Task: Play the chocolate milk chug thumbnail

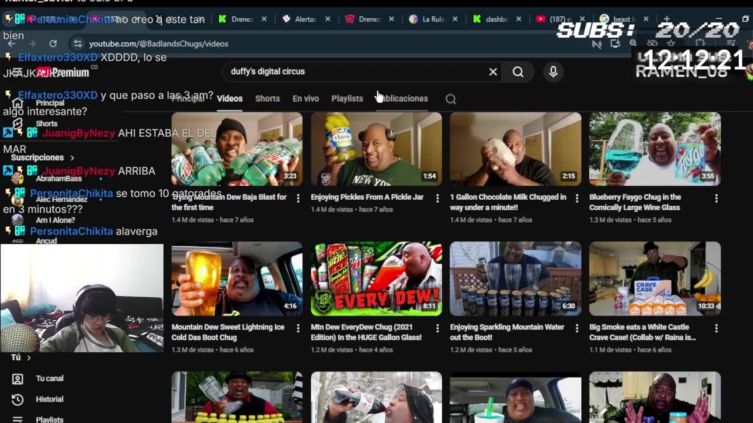Action: point(516,149)
